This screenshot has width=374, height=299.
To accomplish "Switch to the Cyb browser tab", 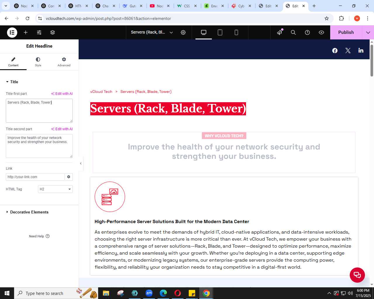I will 241,6.
